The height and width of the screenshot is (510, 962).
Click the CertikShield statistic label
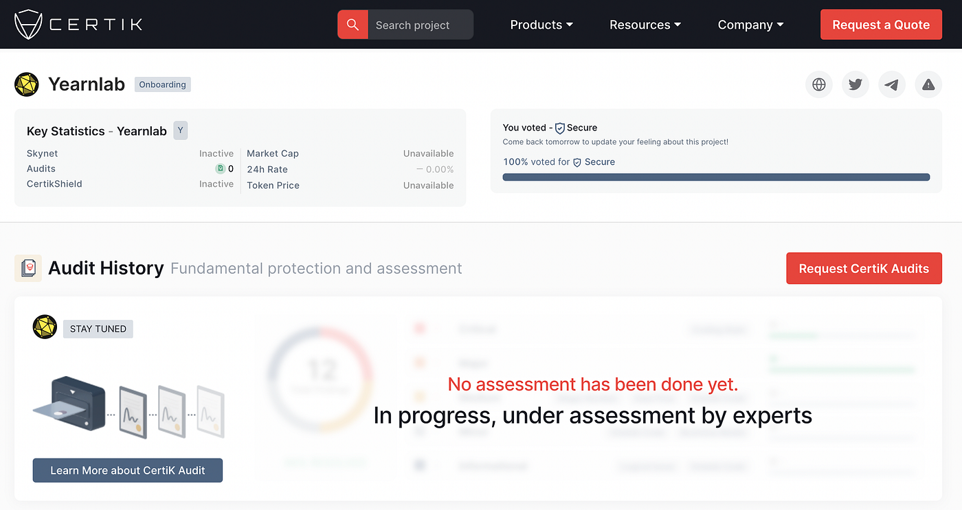tap(54, 184)
